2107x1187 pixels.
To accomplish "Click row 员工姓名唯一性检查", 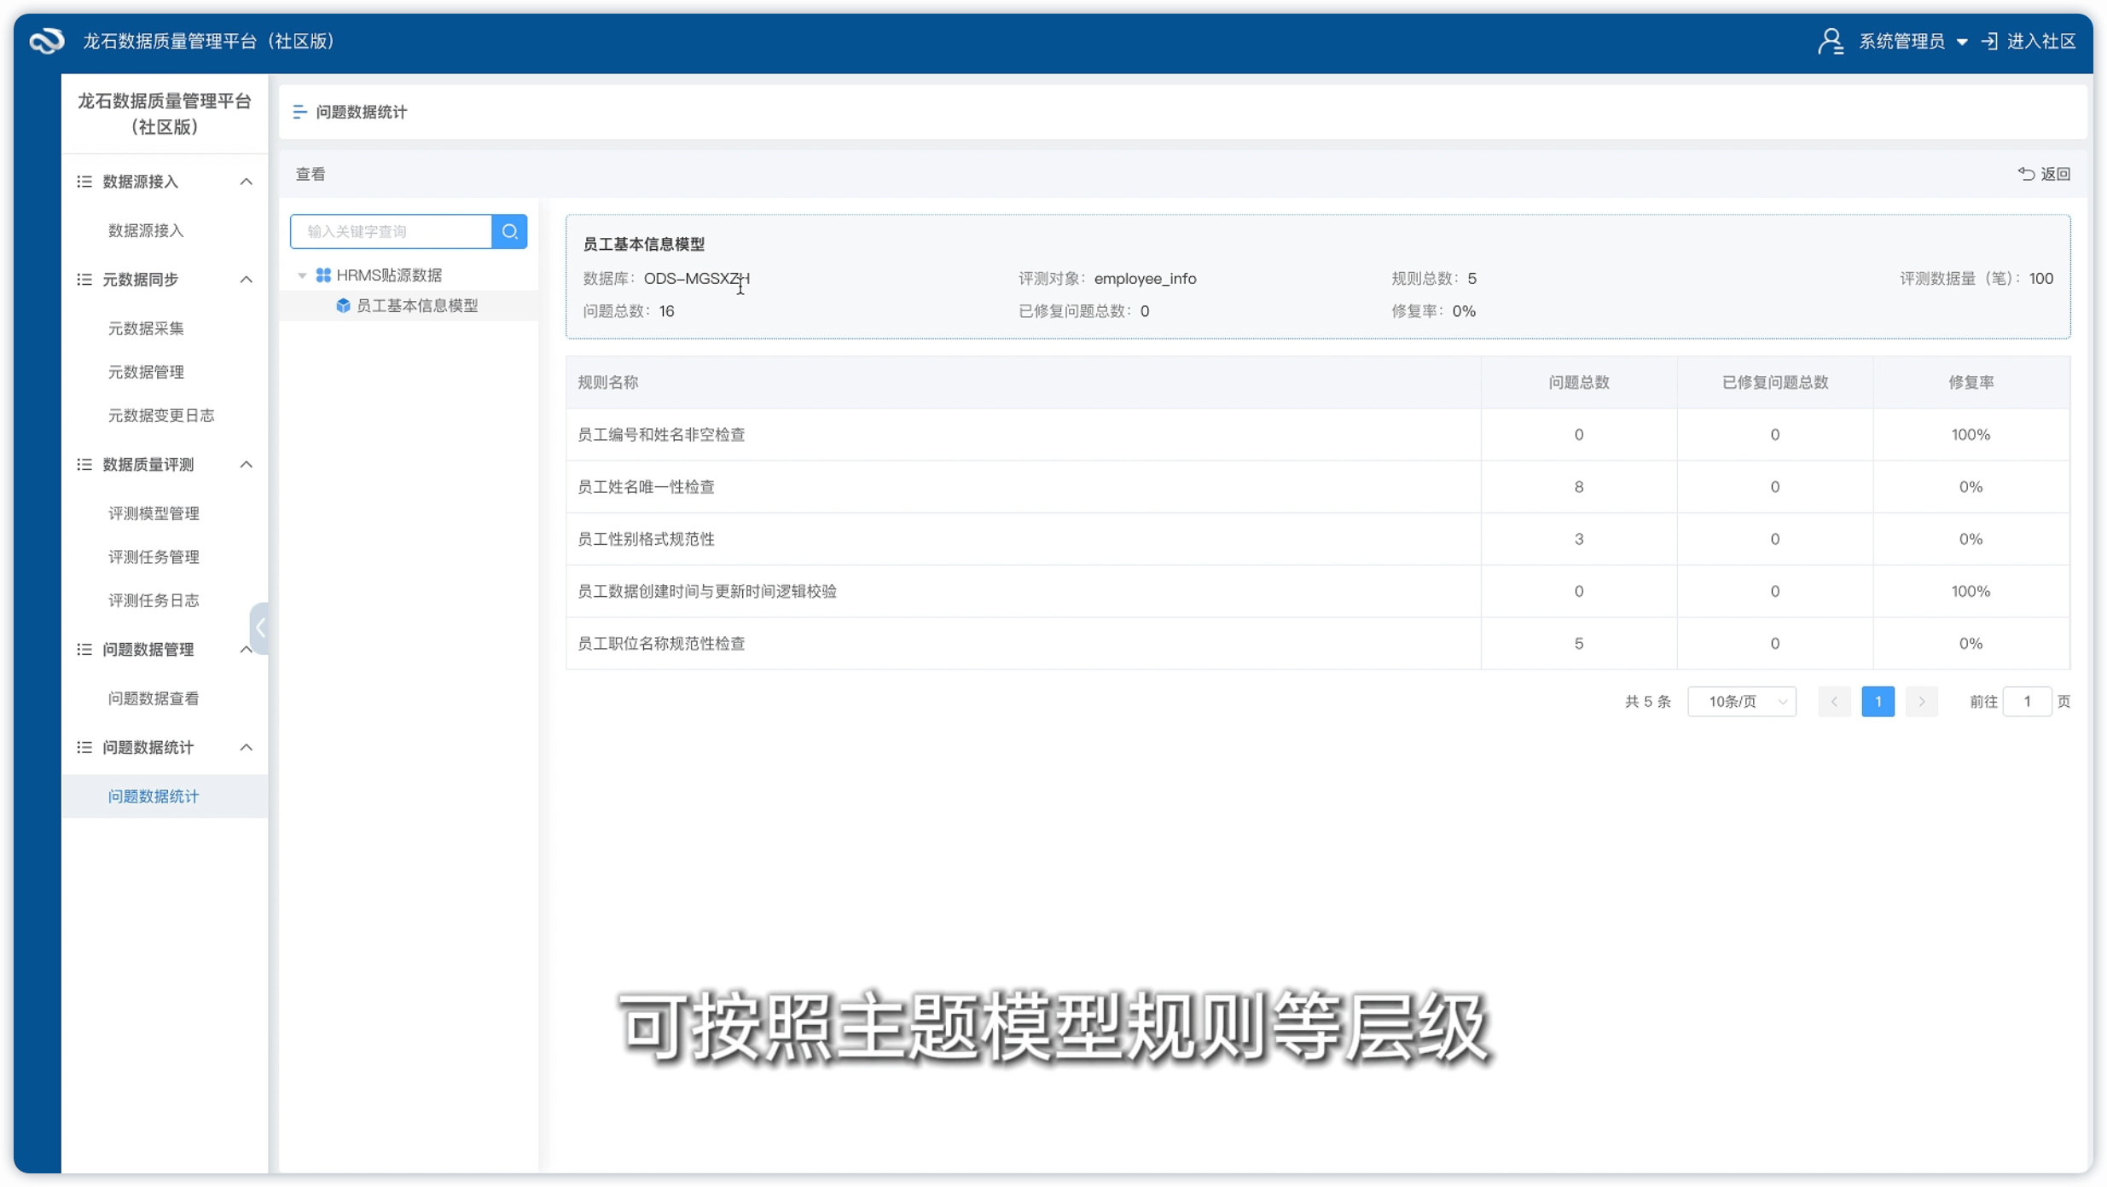I will (1318, 486).
